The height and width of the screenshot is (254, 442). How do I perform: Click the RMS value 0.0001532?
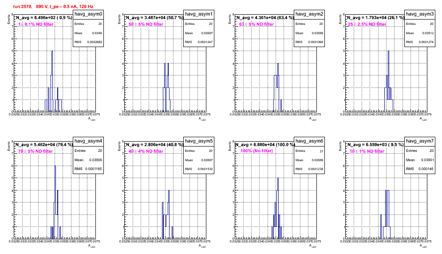tap(205, 169)
